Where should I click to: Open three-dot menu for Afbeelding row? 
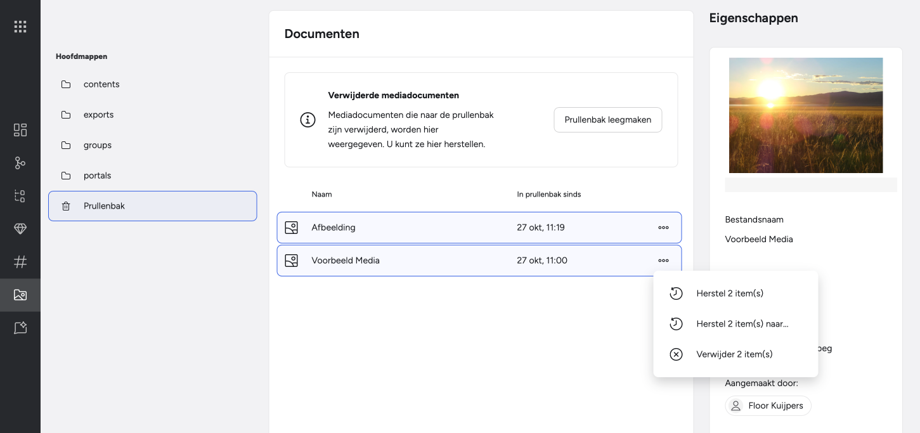click(x=663, y=228)
